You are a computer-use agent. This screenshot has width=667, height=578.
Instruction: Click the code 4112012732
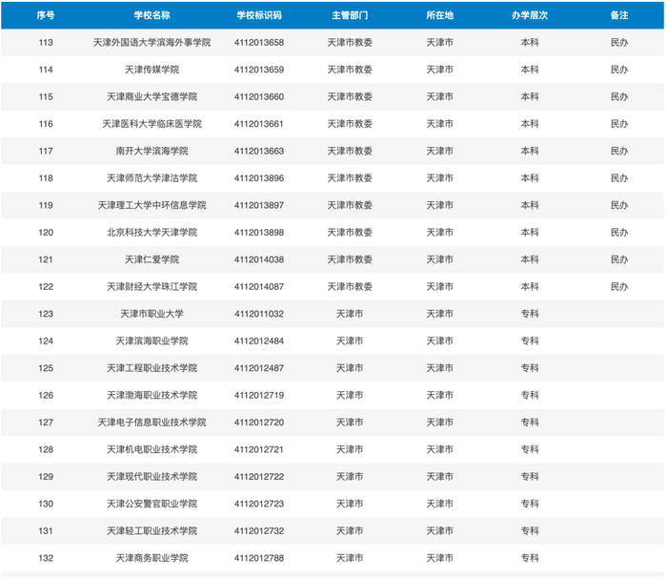[x=259, y=531]
